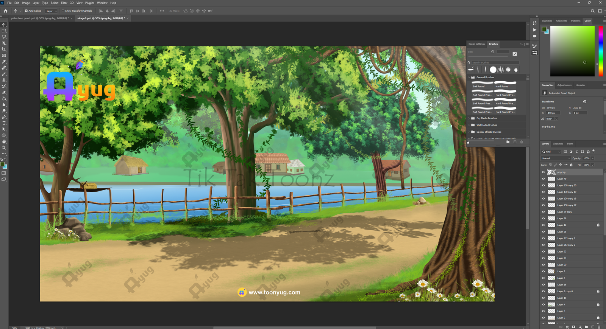
Task: Expand the Dry Media Brushes folder
Action: (x=469, y=118)
